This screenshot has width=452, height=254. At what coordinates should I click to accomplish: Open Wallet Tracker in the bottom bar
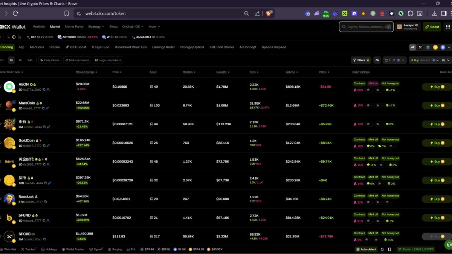(x=72, y=249)
